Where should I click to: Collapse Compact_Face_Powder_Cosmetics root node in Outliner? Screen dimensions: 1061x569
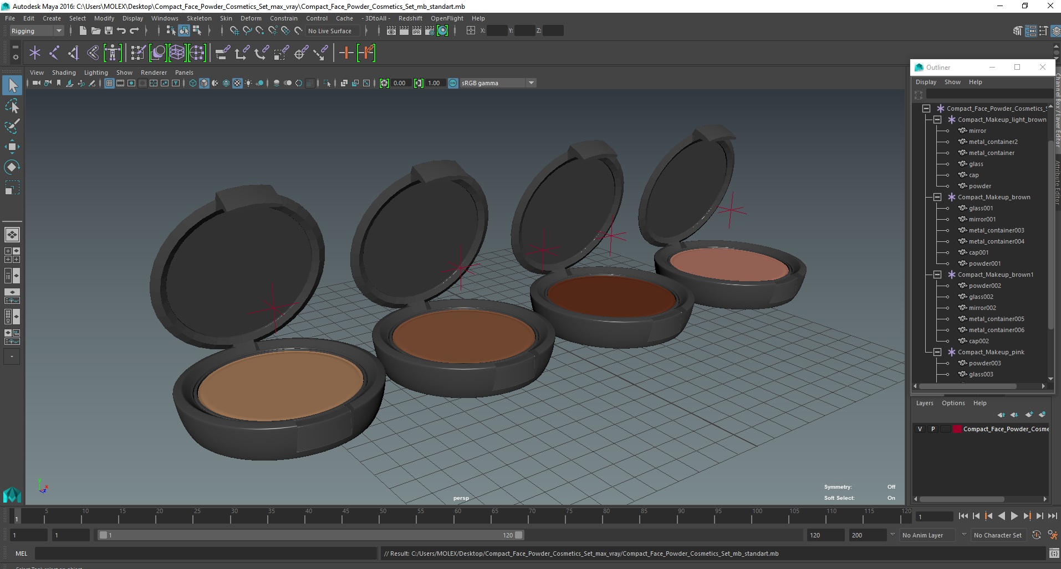(926, 108)
